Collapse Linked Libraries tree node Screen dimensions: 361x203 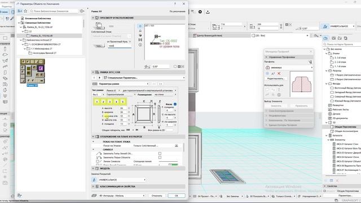click(x=19, y=23)
